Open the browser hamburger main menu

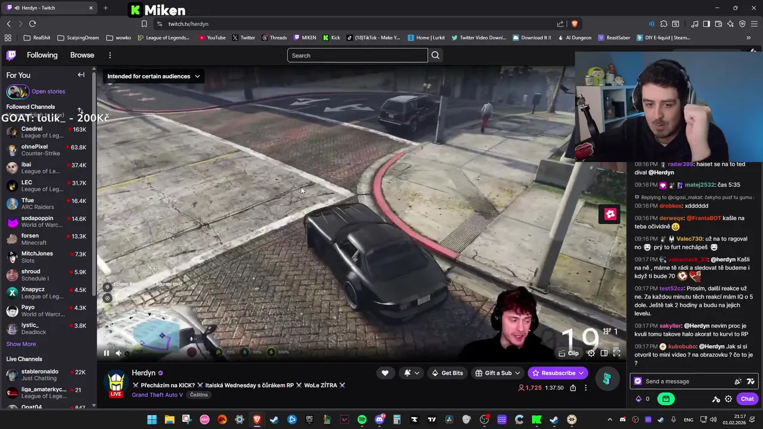point(754,24)
